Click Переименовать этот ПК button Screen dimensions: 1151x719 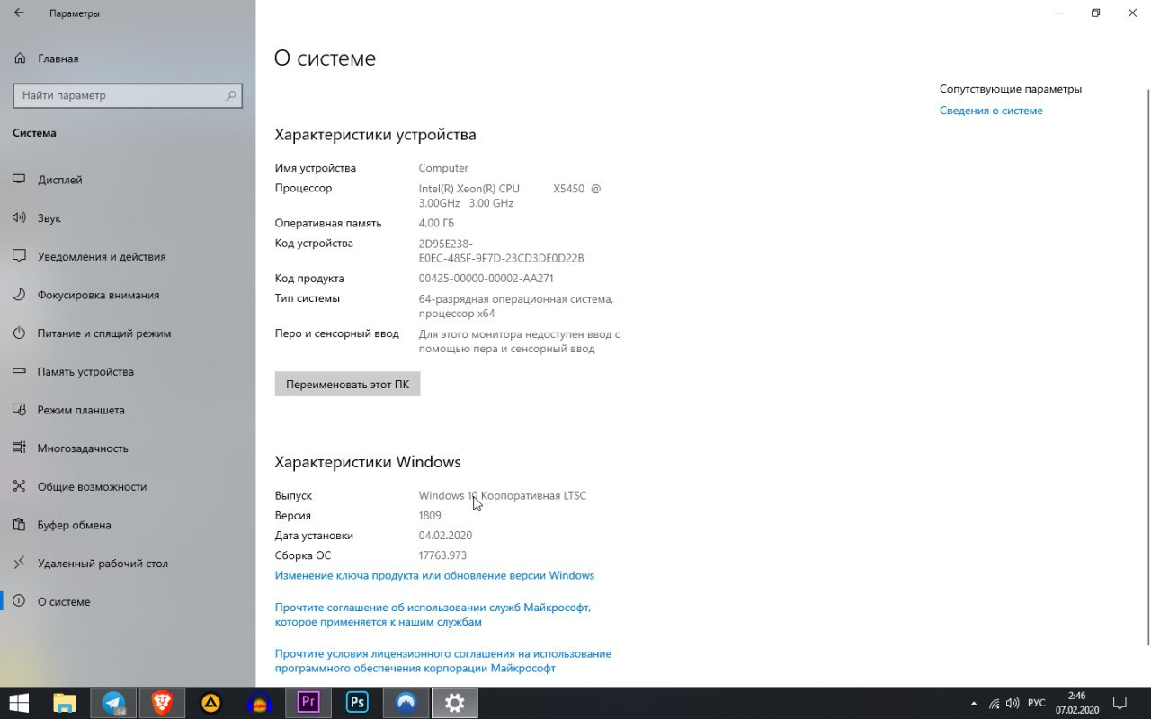click(347, 384)
